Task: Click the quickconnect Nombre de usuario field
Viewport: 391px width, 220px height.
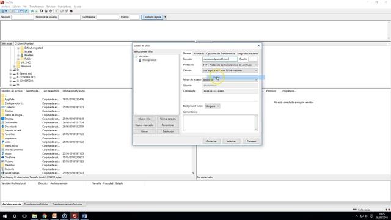Action: click(69, 17)
